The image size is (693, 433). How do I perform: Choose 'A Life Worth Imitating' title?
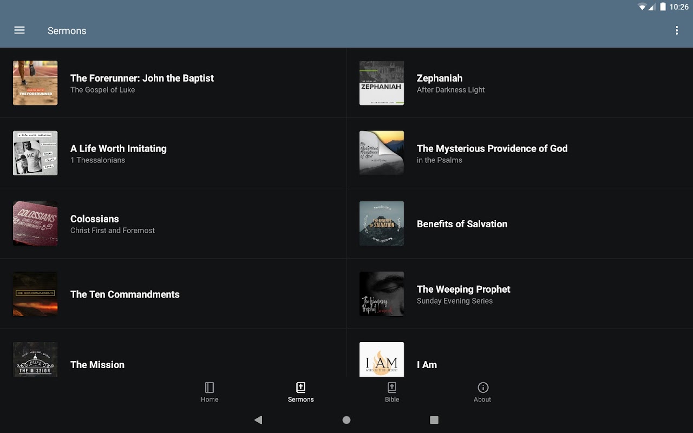[119, 148]
